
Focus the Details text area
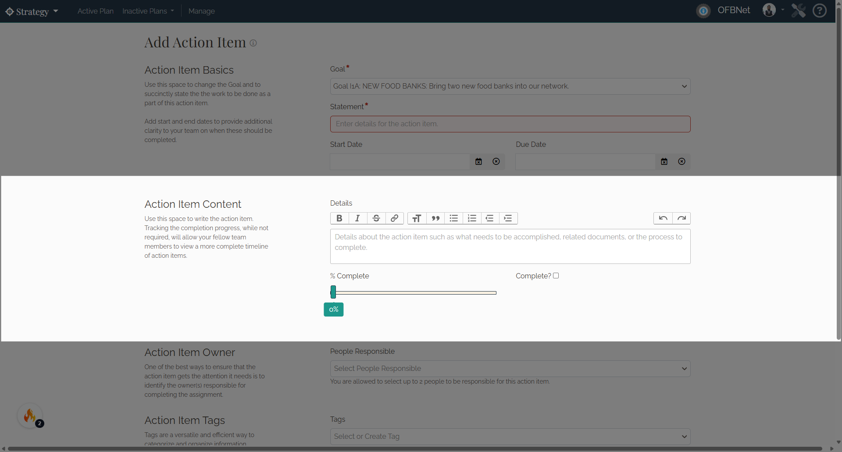[510, 246]
